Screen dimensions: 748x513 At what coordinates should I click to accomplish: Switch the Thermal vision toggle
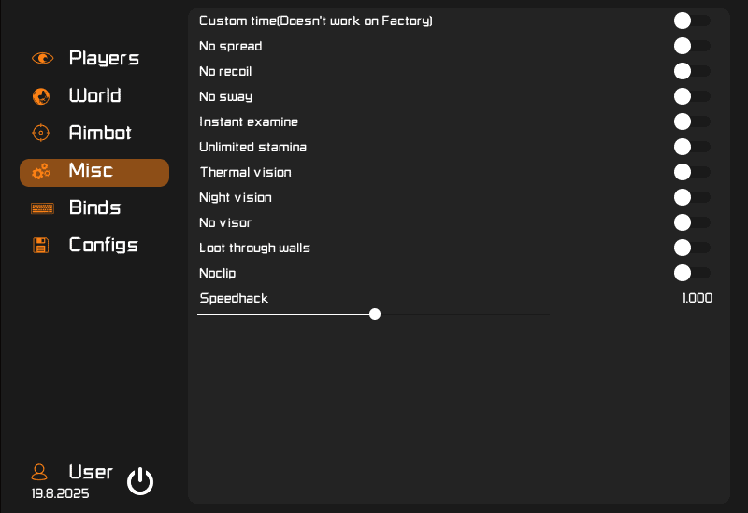(691, 172)
